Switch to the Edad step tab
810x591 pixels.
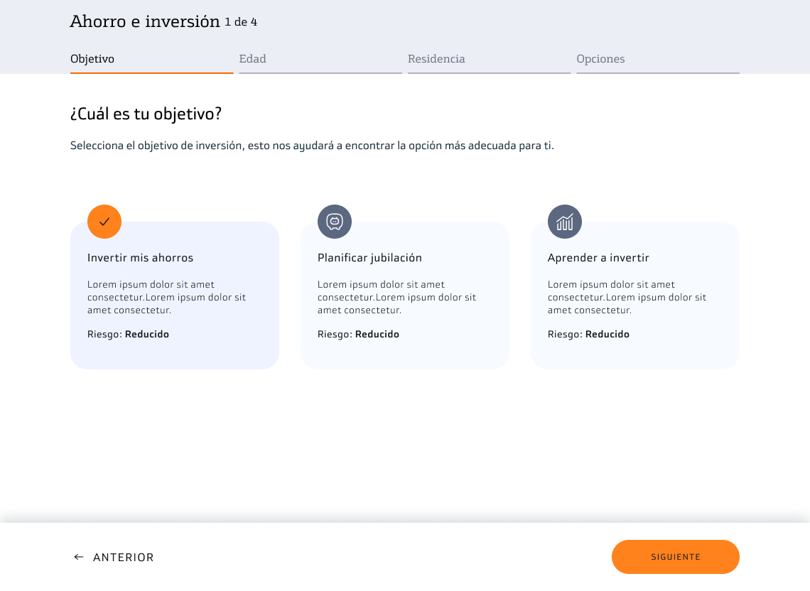pyautogui.click(x=252, y=59)
